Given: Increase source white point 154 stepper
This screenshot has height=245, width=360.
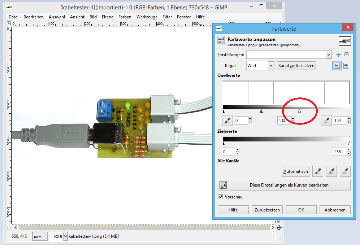Looking at the screenshot, I should click(349, 118).
